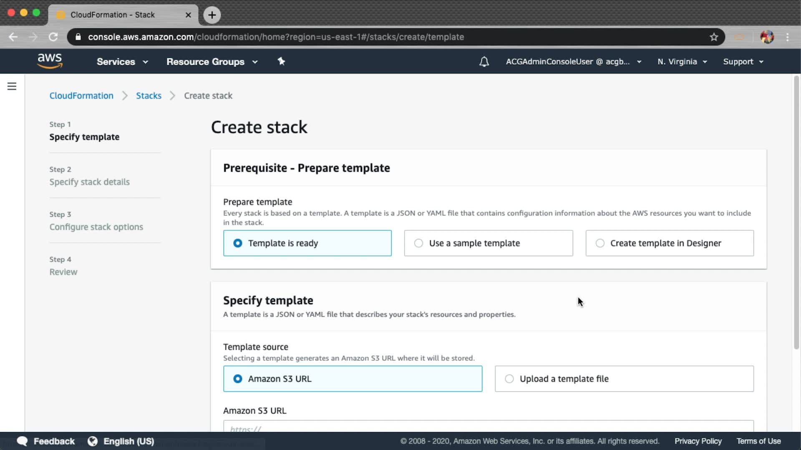Screen dimensions: 801x450
Task: Click the Amazon S3 URL input field
Action: (x=488, y=427)
